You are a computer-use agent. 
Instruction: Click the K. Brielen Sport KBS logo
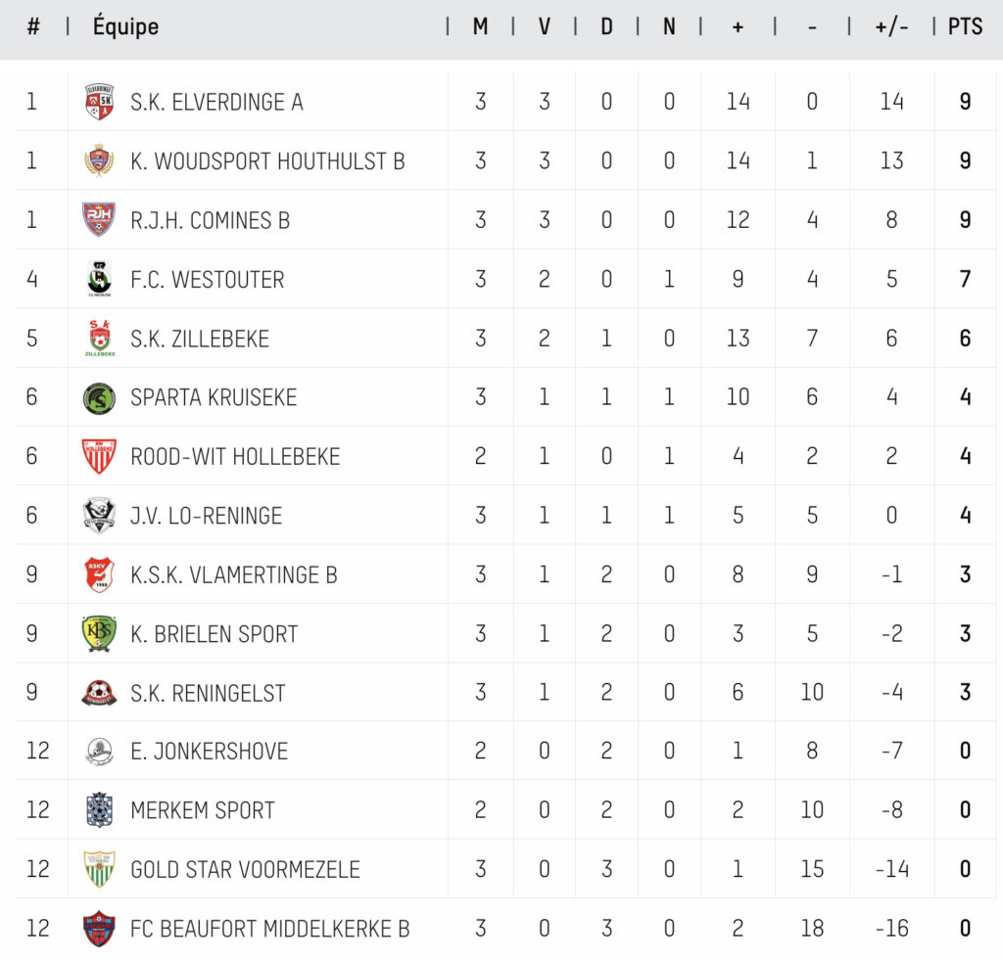[99, 634]
